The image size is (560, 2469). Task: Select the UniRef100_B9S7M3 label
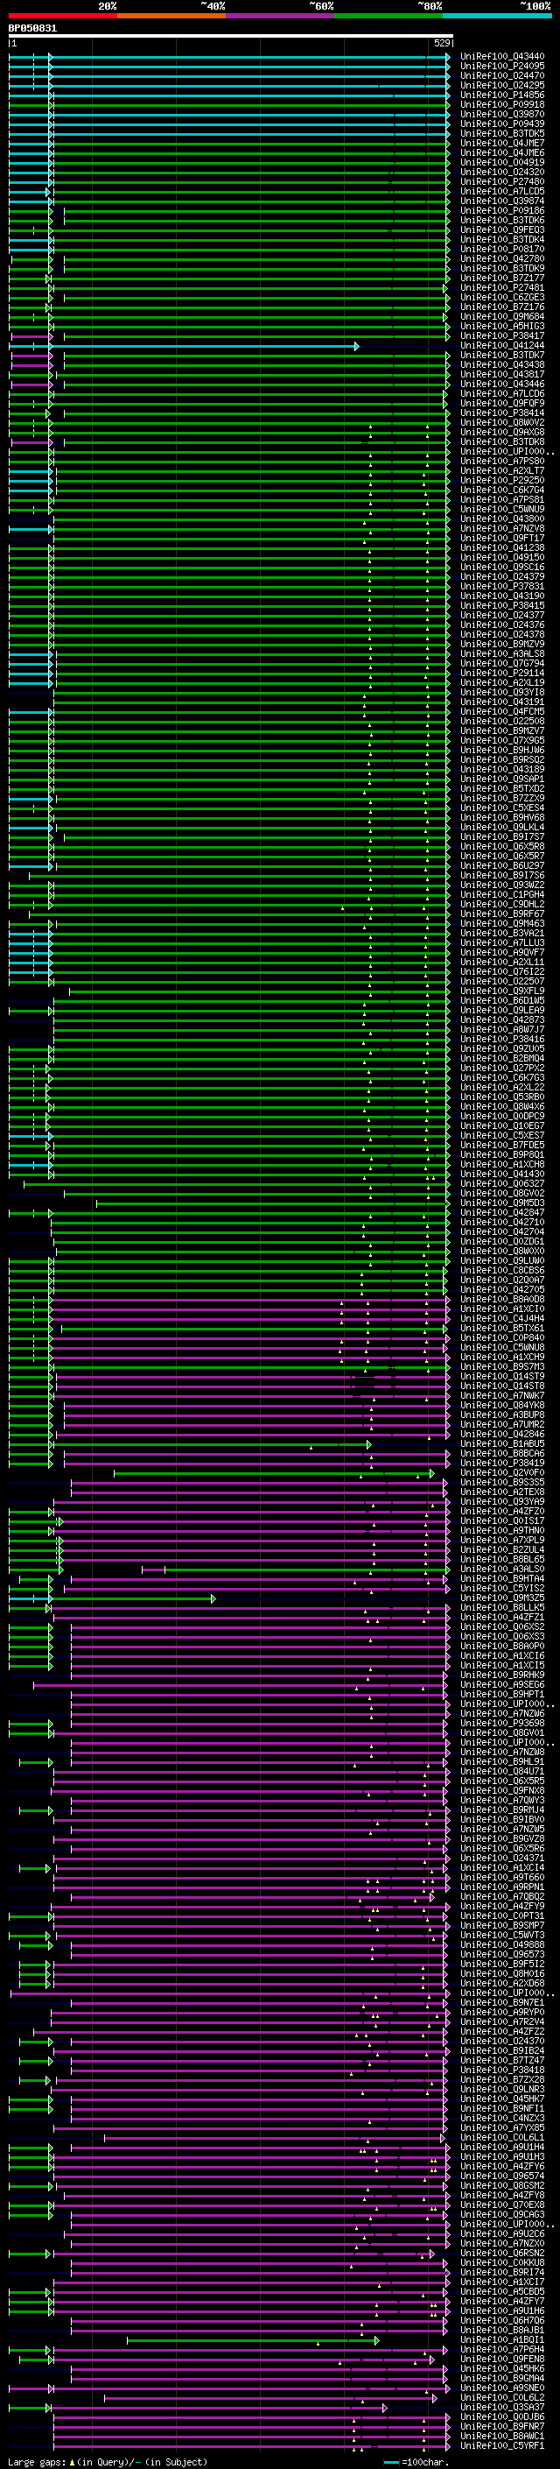pos(502,1365)
